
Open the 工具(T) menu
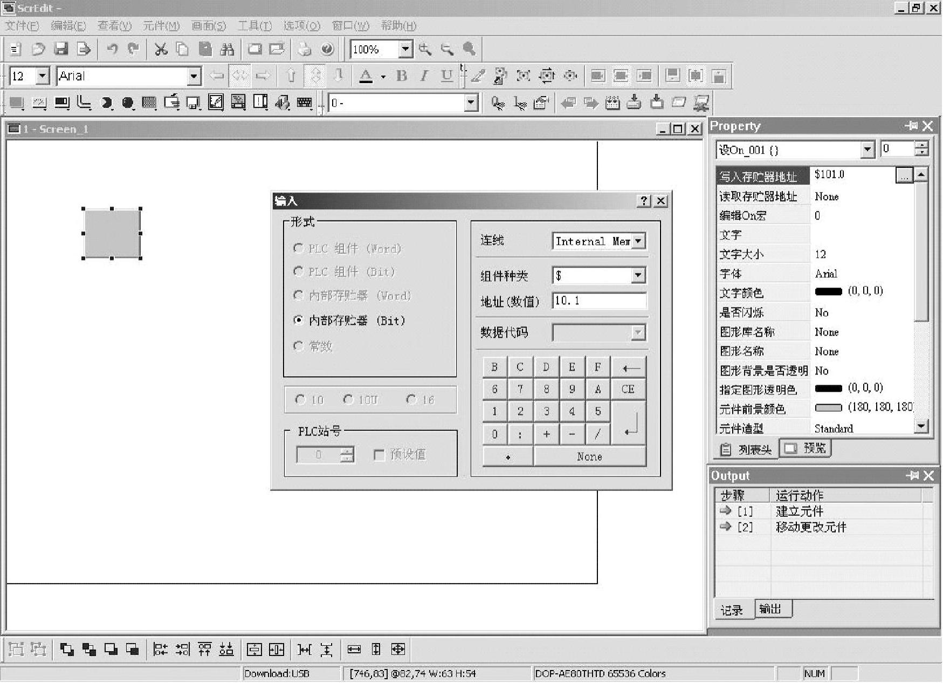point(255,26)
